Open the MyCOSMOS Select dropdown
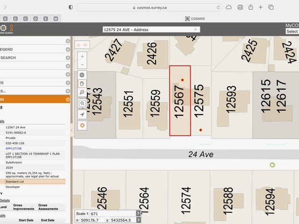 292,31
